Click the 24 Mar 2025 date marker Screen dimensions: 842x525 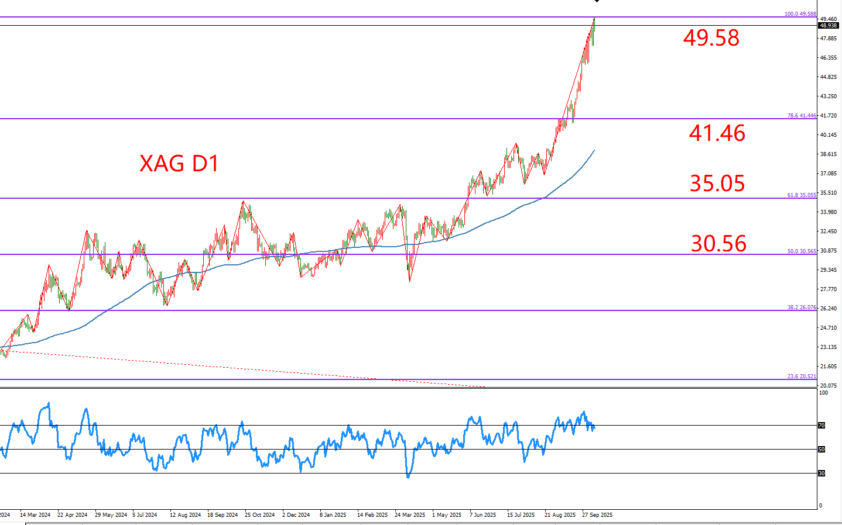click(x=410, y=515)
